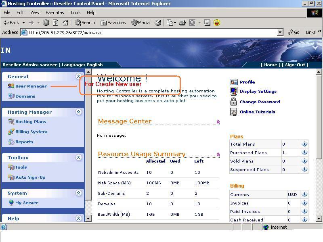Click the Internet zone status icon
Screen dimensions: 323x242
pyautogui.click(x=266, y=227)
